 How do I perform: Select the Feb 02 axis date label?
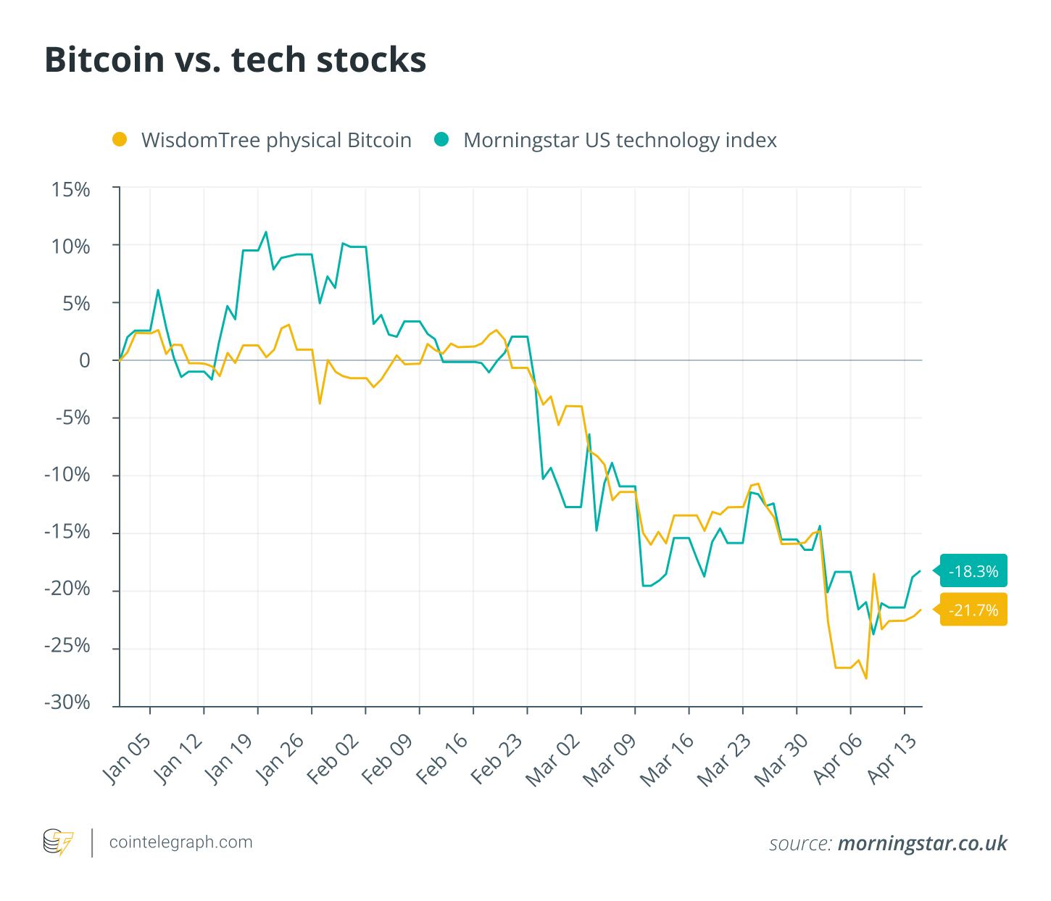pos(333,758)
